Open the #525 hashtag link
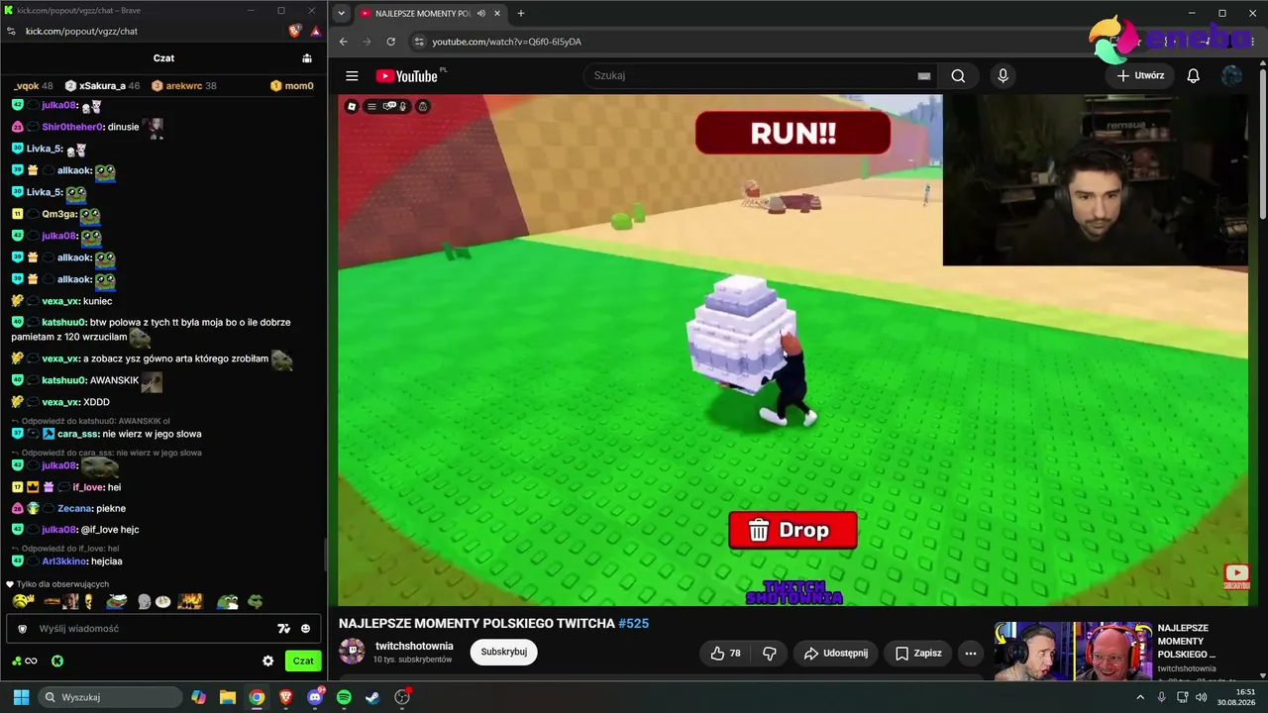 tap(634, 623)
